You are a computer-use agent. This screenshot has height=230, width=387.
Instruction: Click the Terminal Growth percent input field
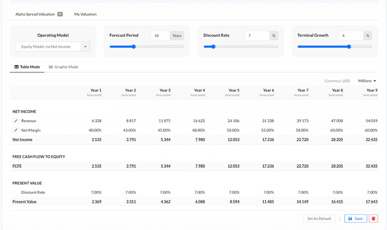[351, 36]
